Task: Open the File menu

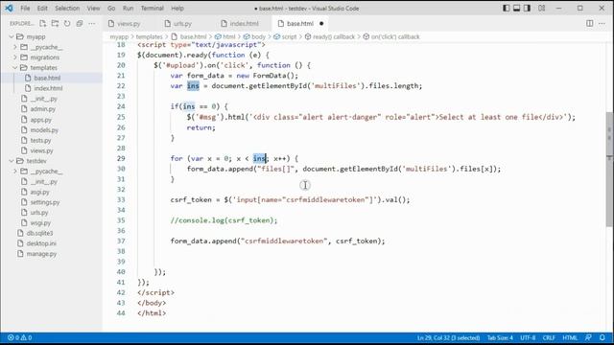Action: (x=25, y=9)
